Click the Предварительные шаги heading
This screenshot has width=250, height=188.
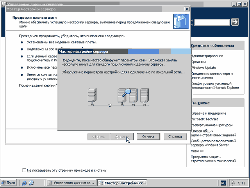point(35,18)
